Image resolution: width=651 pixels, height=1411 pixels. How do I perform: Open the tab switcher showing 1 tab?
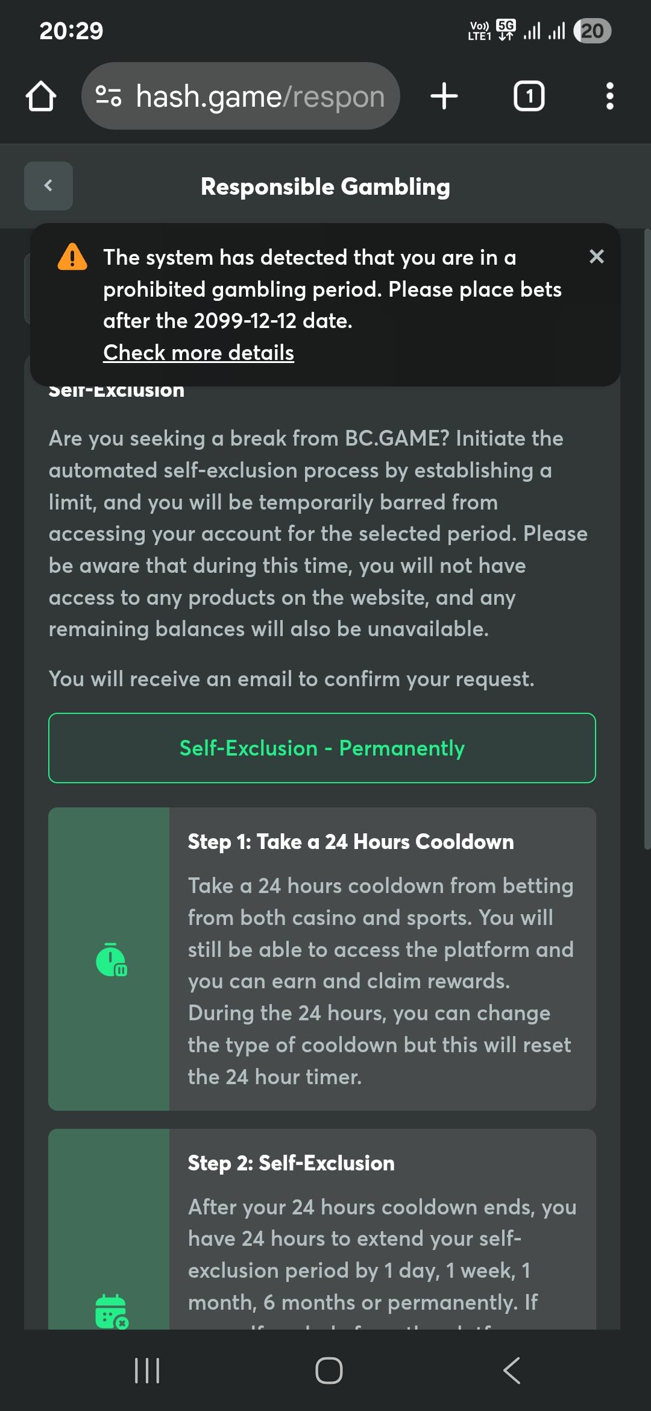(529, 96)
